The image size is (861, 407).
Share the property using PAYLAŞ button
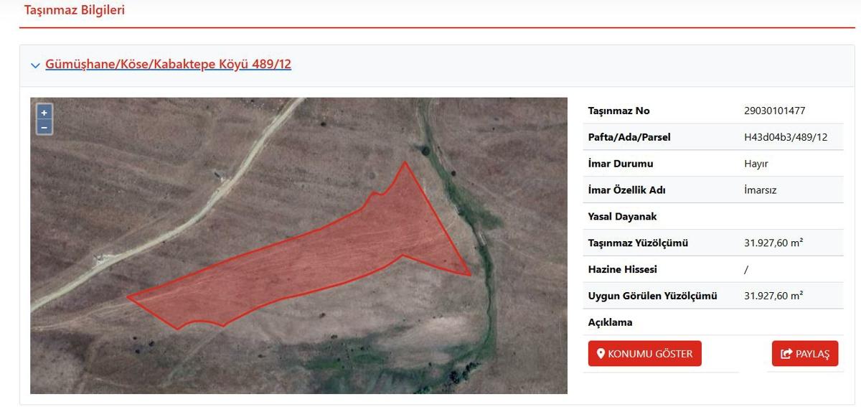[x=805, y=354]
